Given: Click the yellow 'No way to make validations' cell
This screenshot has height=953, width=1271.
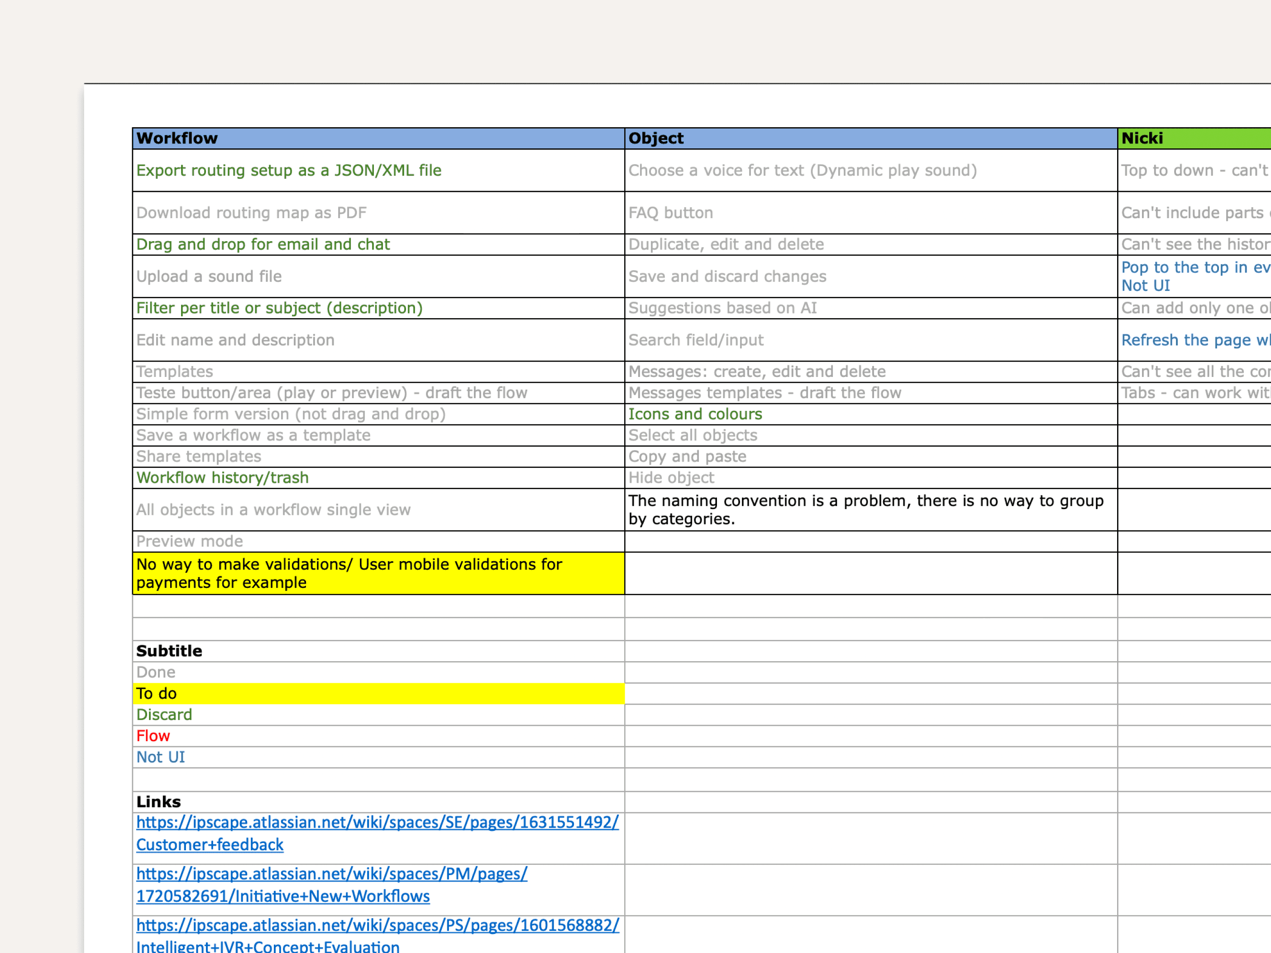Looking at the screenshot, I should point(377,573).
